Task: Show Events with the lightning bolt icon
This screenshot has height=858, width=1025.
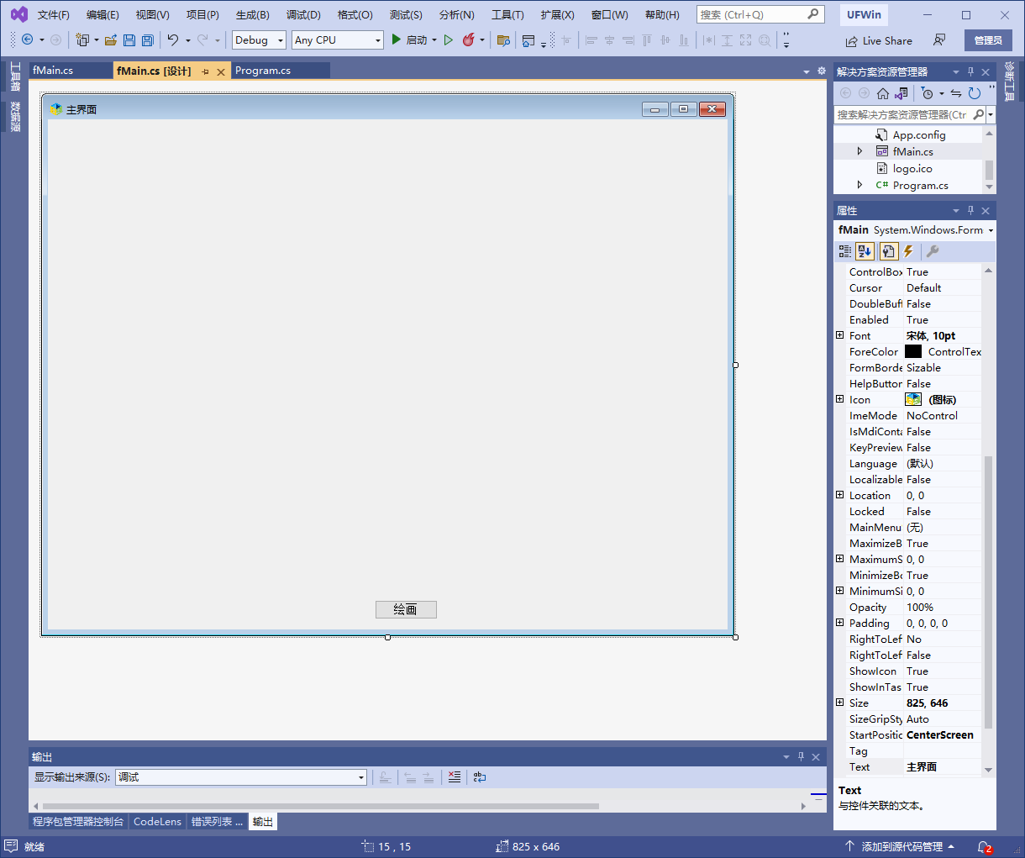Action: point(908,250)
